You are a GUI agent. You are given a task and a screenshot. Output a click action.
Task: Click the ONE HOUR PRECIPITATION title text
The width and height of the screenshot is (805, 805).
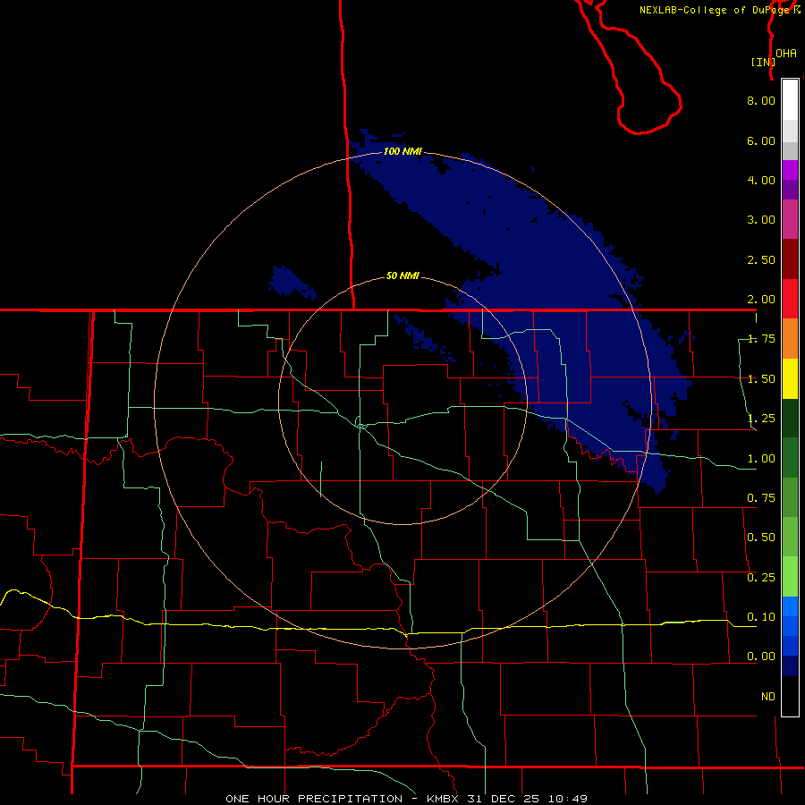pos(314,799)
